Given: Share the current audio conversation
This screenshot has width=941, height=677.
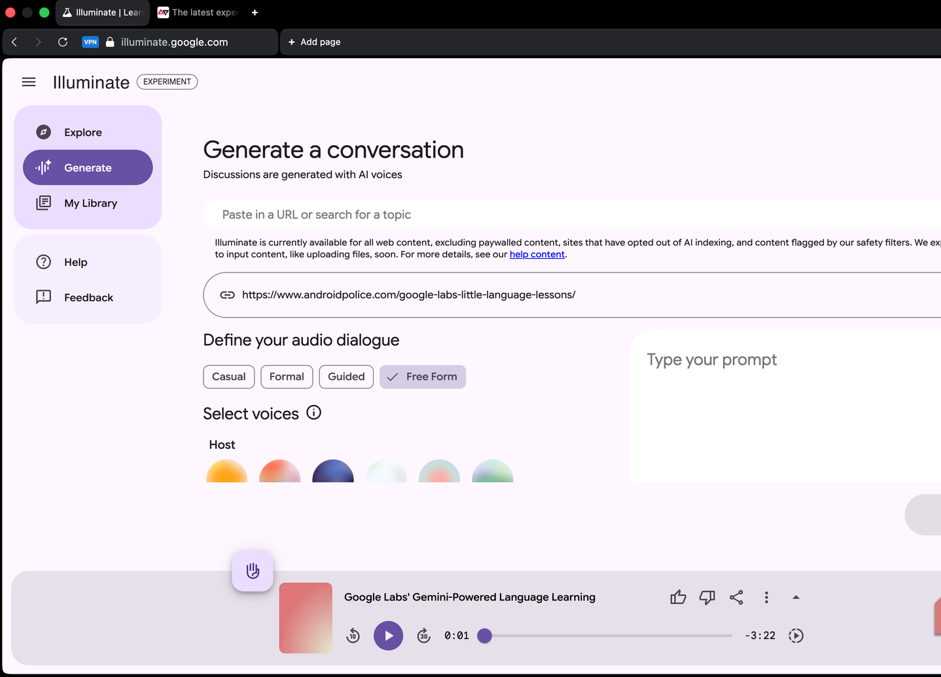Looking at the screenshot, I should click(x=736, y=597).
